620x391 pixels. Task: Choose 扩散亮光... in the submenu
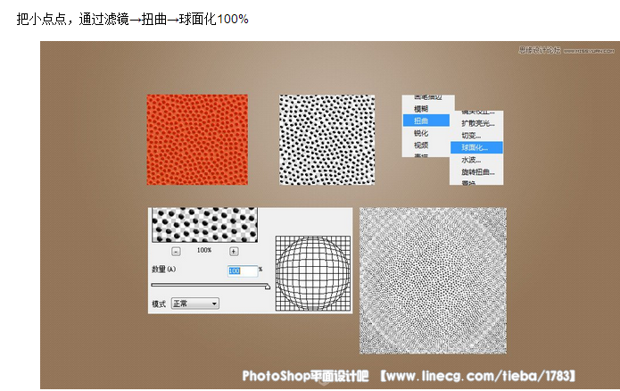click(477, 123)
